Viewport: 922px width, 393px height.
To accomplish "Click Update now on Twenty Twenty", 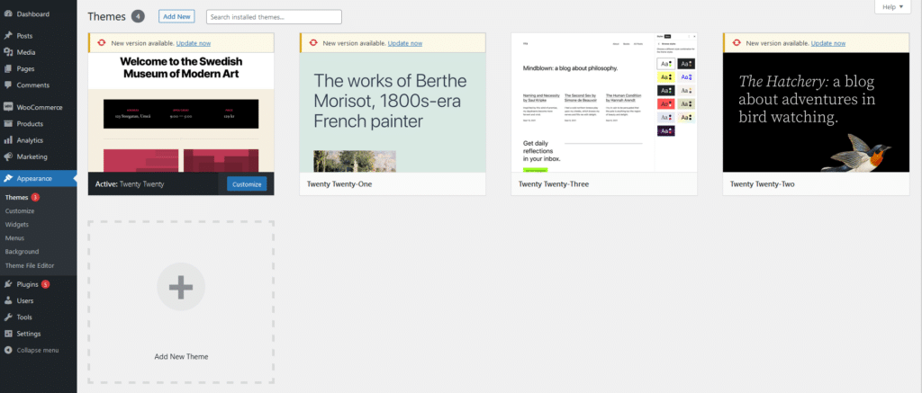I will 194,43.
